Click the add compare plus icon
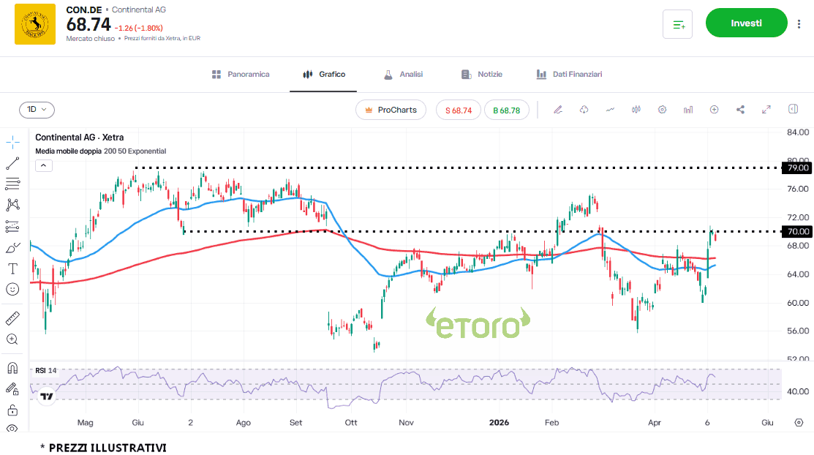This screenshot has height=455, width=814. tap(715, 110)
